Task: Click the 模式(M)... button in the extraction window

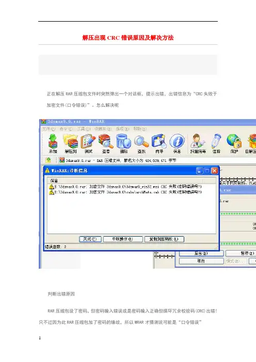Action: [x=236, y=261]
